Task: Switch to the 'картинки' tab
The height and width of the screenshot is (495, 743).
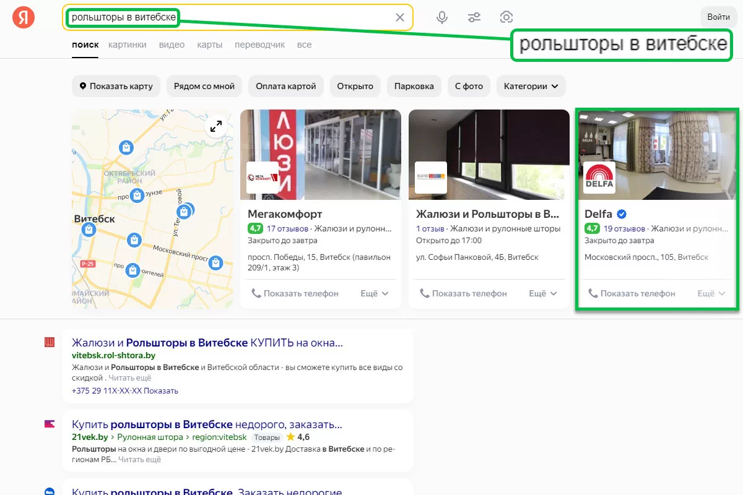Action: 127,45
